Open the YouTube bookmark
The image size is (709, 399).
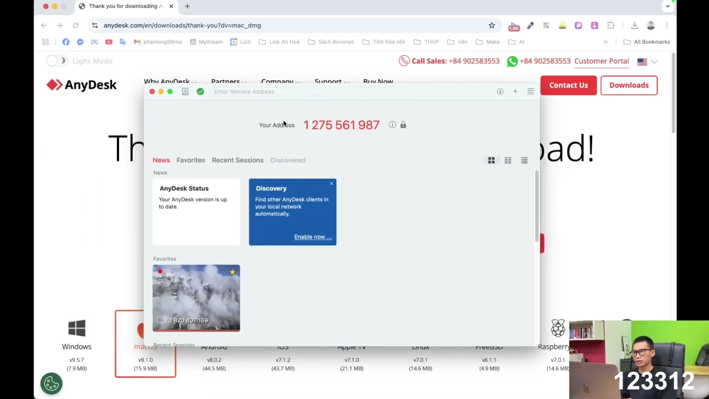click(x=109, y=42)
